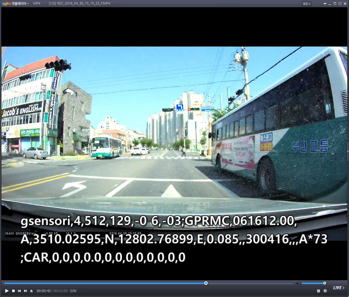Skip to the previous file
Viewport: 349px width, 297px height.
pyautogui.click(x=19, y=291)
